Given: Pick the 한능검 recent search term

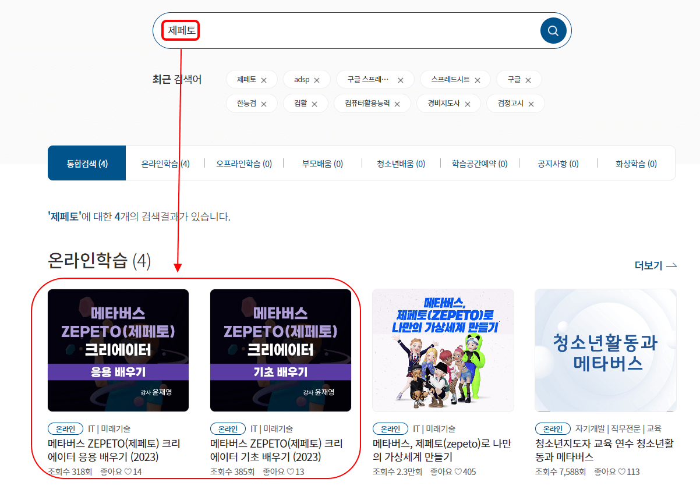Looking at the screenshot, I should [x=246, y=104].
